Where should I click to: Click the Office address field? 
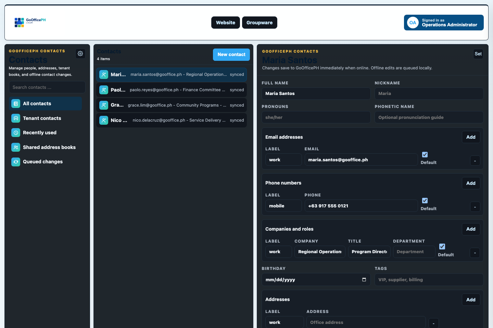pos(366,322)
